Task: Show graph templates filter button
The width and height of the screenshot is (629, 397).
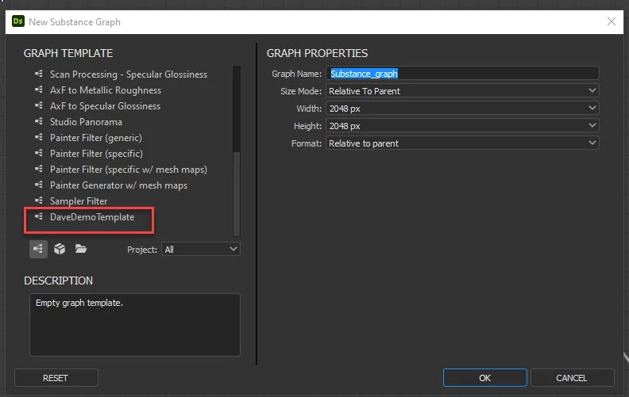Action: point(38,249)
